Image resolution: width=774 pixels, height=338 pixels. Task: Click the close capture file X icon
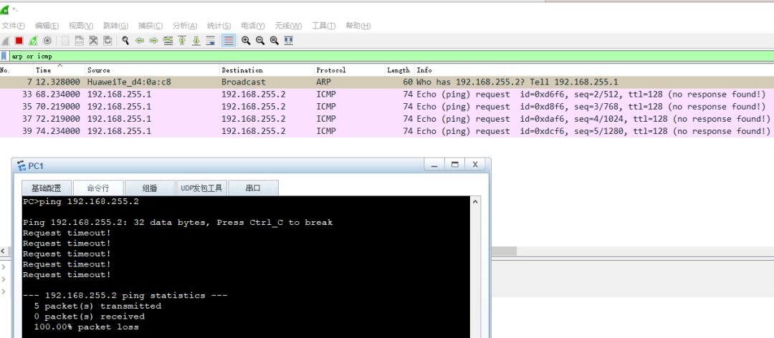pyautogui.click(x=92, y=41)
